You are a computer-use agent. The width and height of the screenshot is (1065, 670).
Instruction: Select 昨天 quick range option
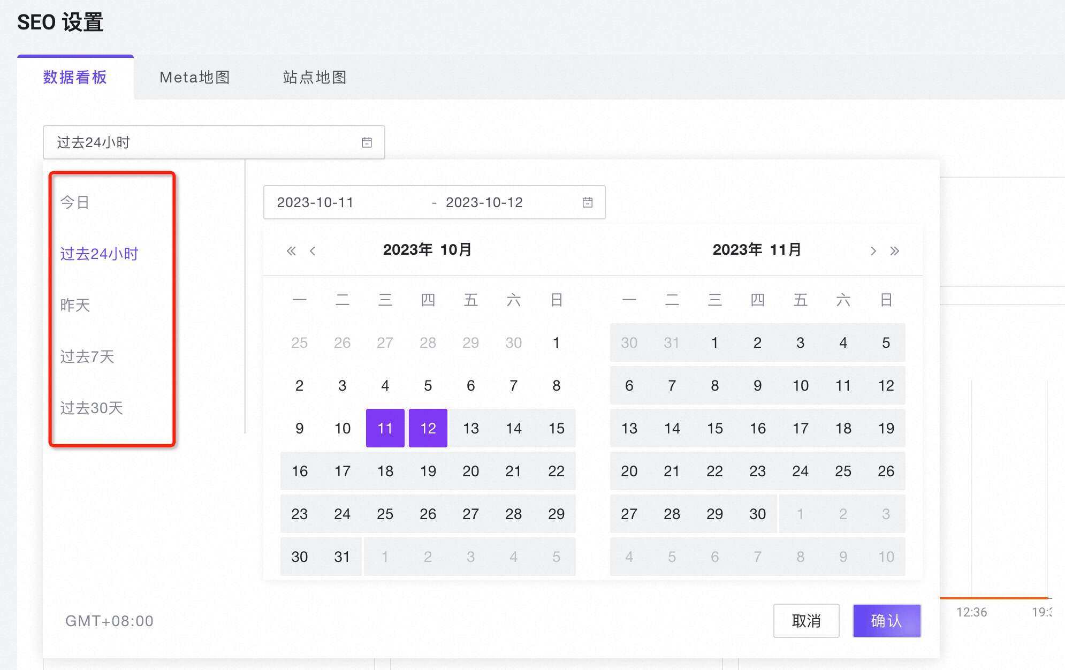click(75, 305)
